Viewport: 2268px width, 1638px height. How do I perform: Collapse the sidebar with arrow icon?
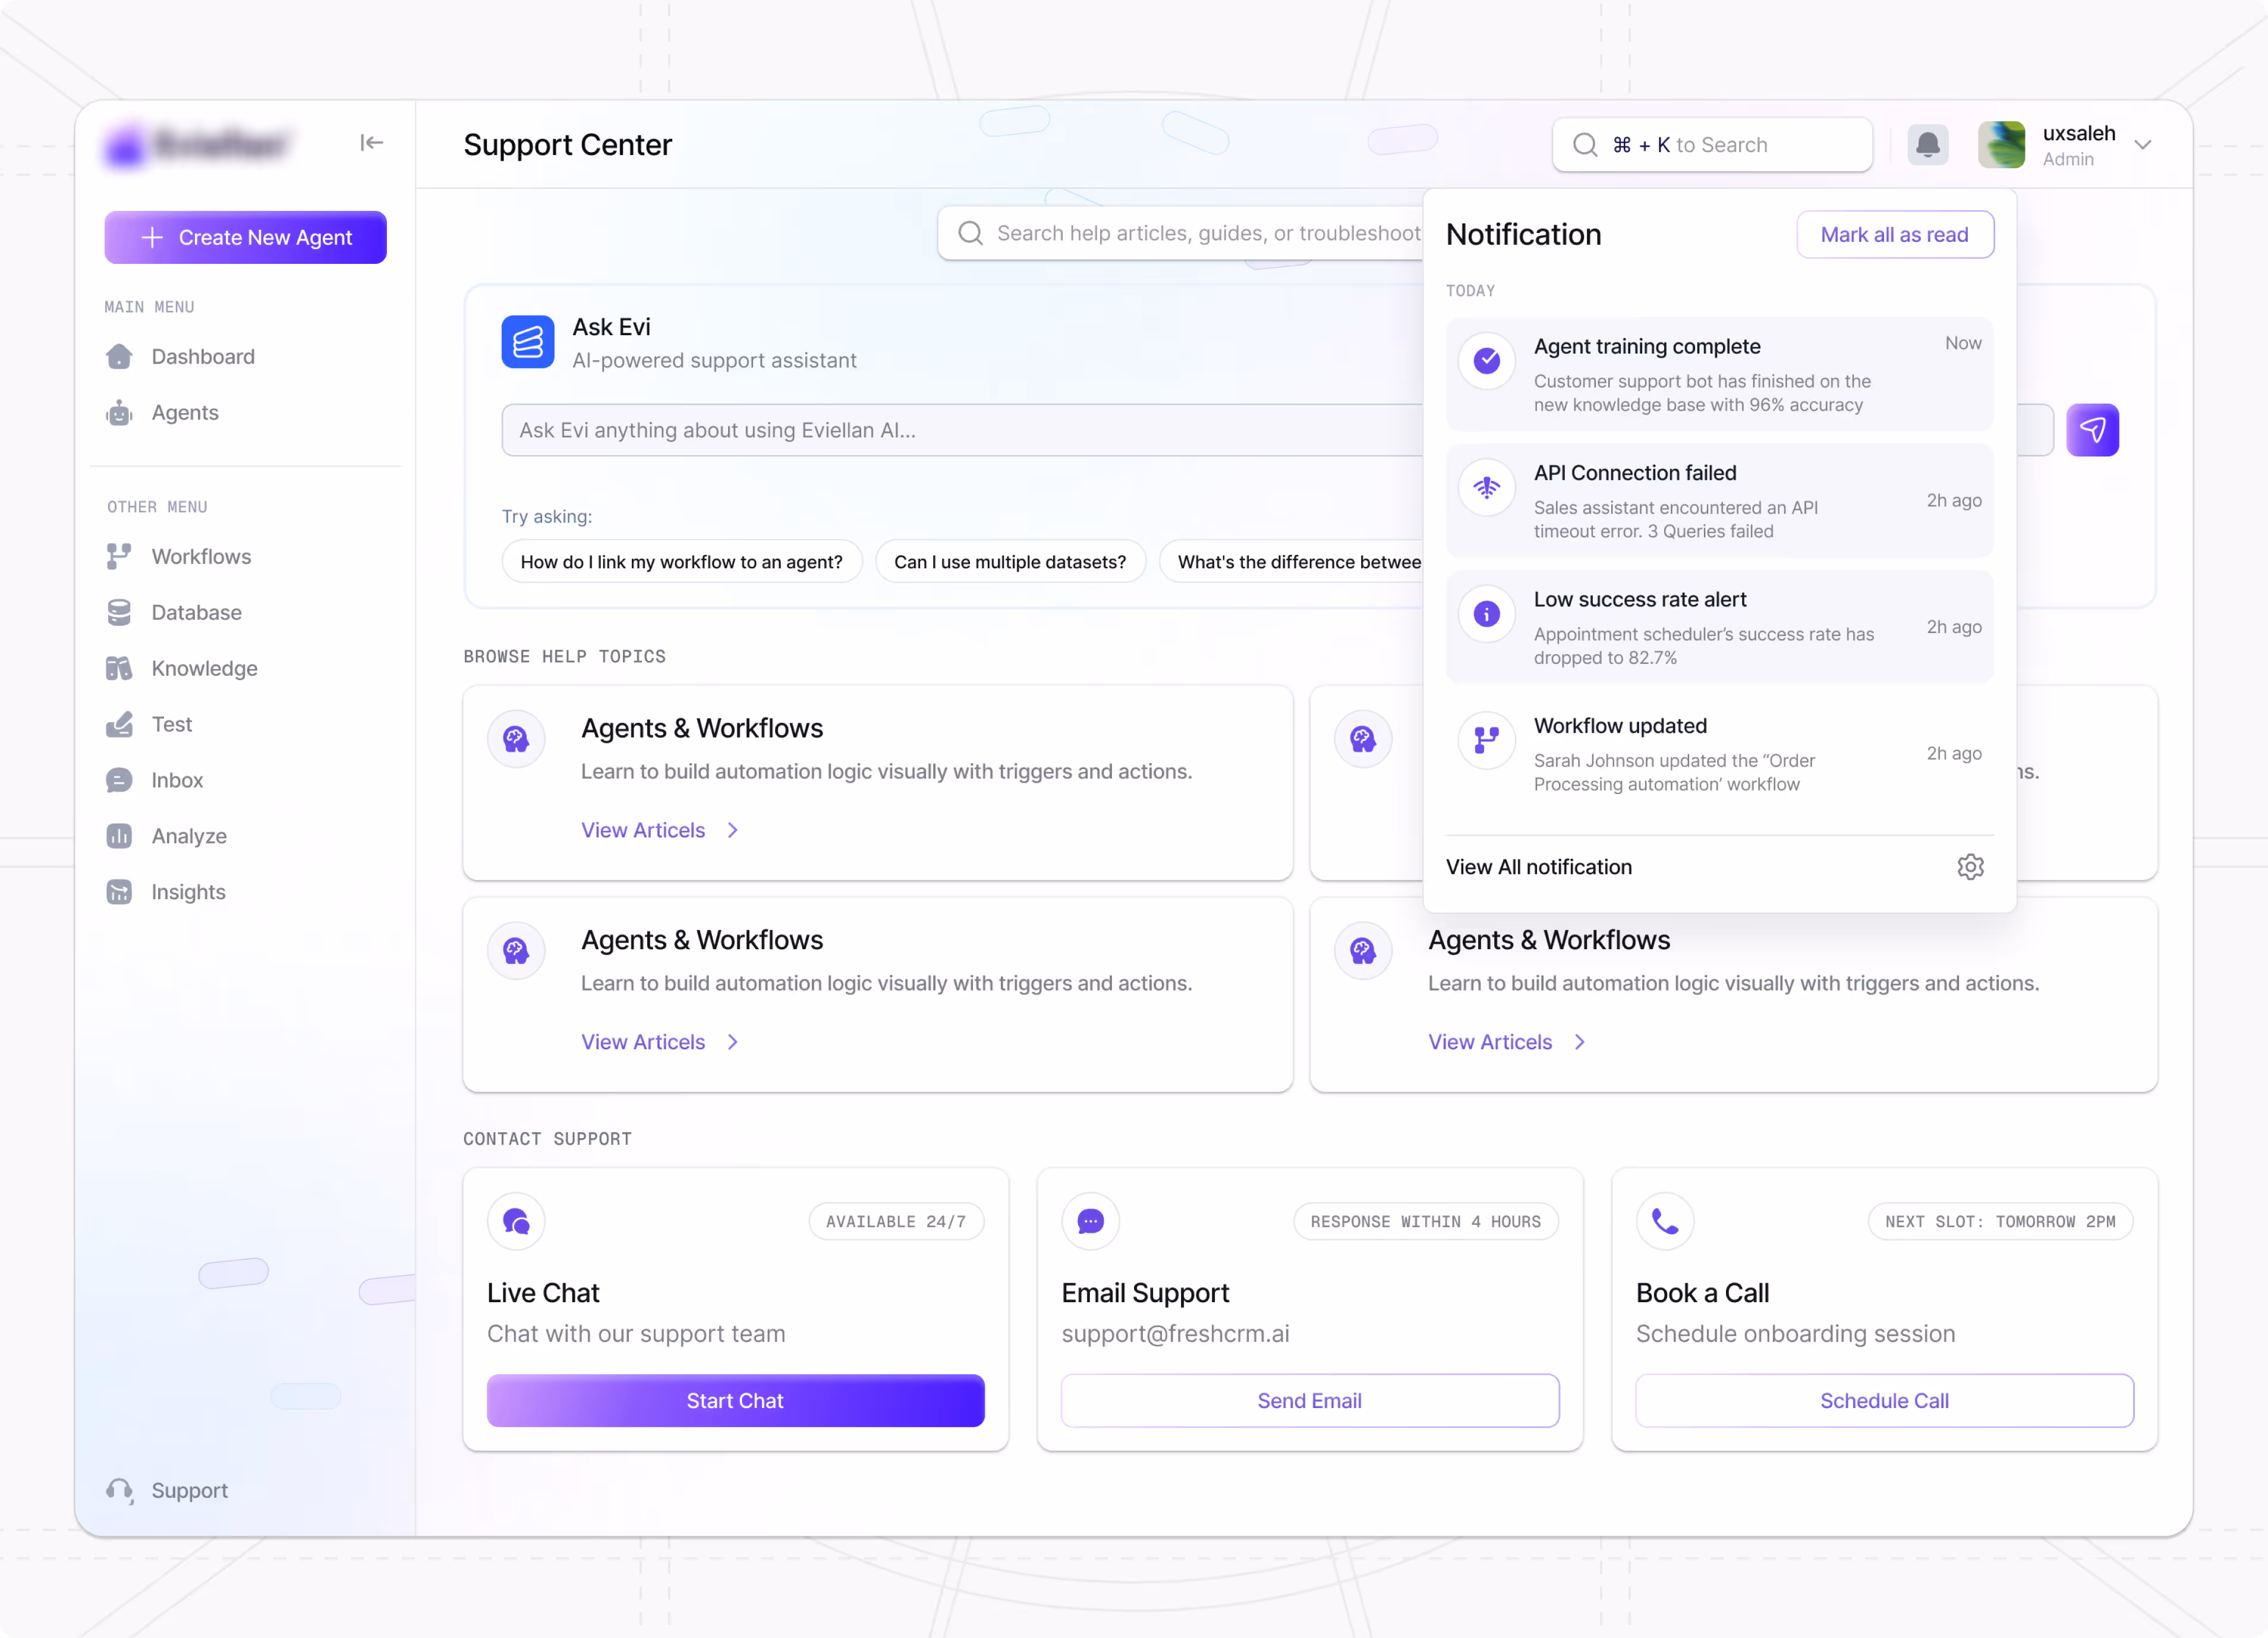pyautogui.click(x=371, y=143)
